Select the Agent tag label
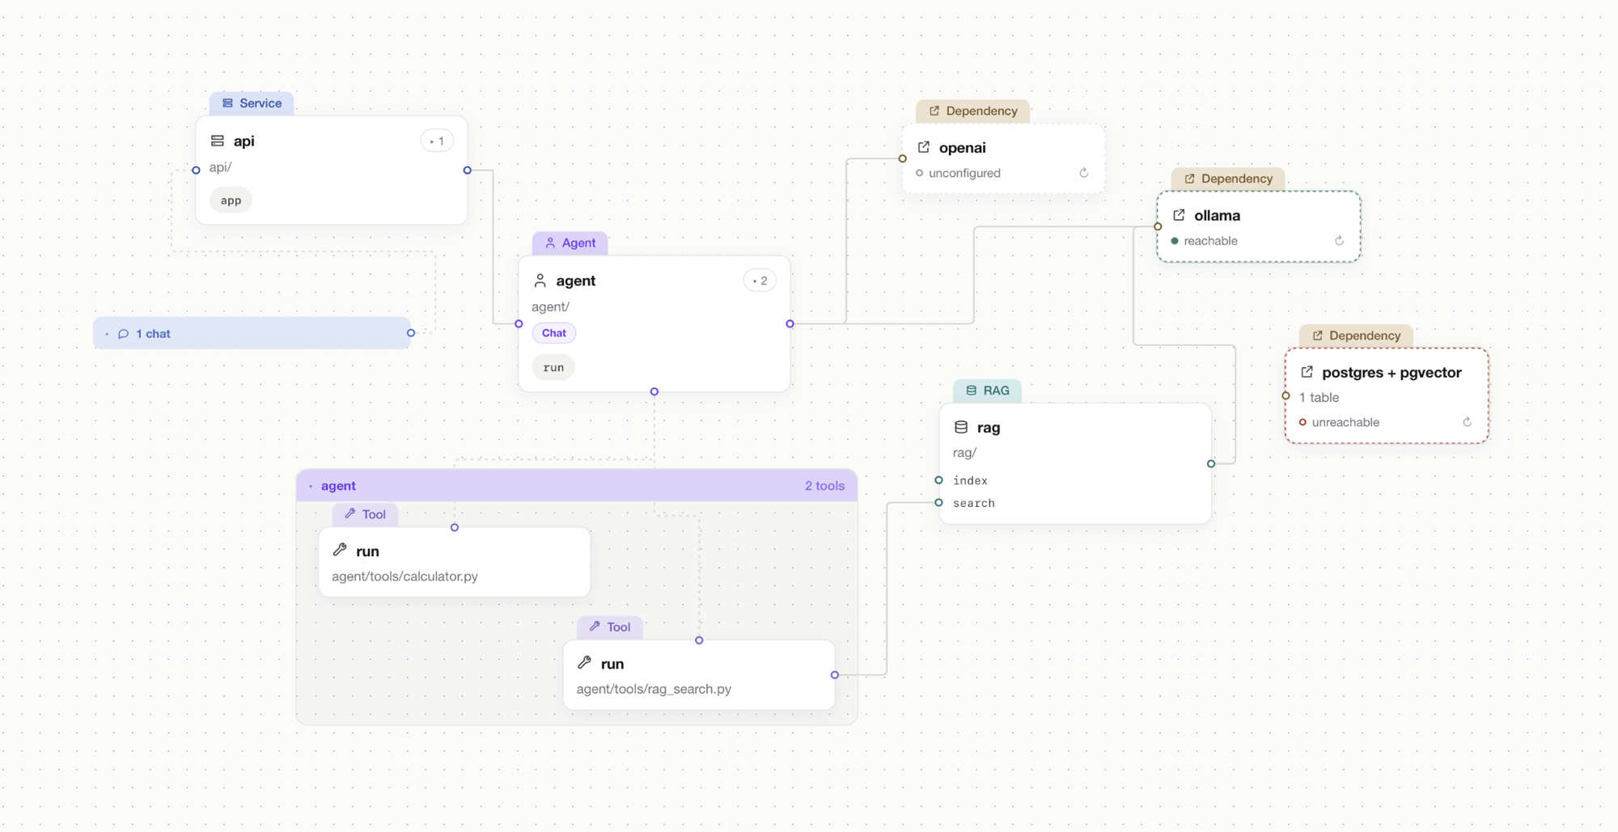The width and height of the screenshot is (1618, 832). click(570, 243)
